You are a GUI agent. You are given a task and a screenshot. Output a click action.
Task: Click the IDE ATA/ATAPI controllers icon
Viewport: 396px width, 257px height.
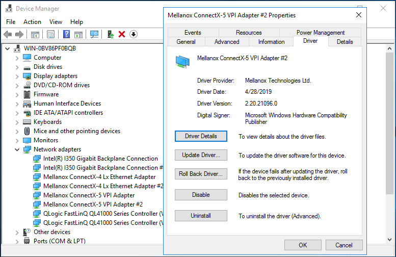(27, 113)
